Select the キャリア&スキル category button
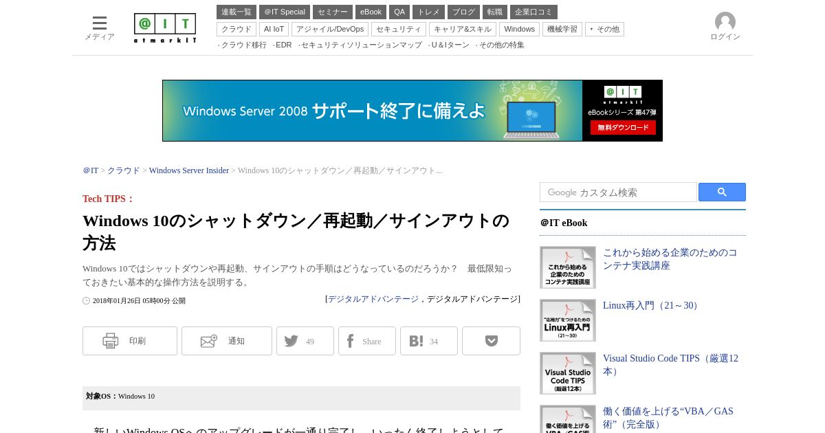The width and height of the screenshot is (825, 433). click(463, 29)
